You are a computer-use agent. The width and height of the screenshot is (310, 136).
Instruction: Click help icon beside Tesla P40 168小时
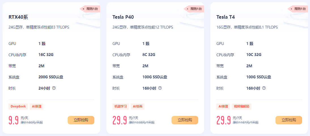click(x=160, y=88)
